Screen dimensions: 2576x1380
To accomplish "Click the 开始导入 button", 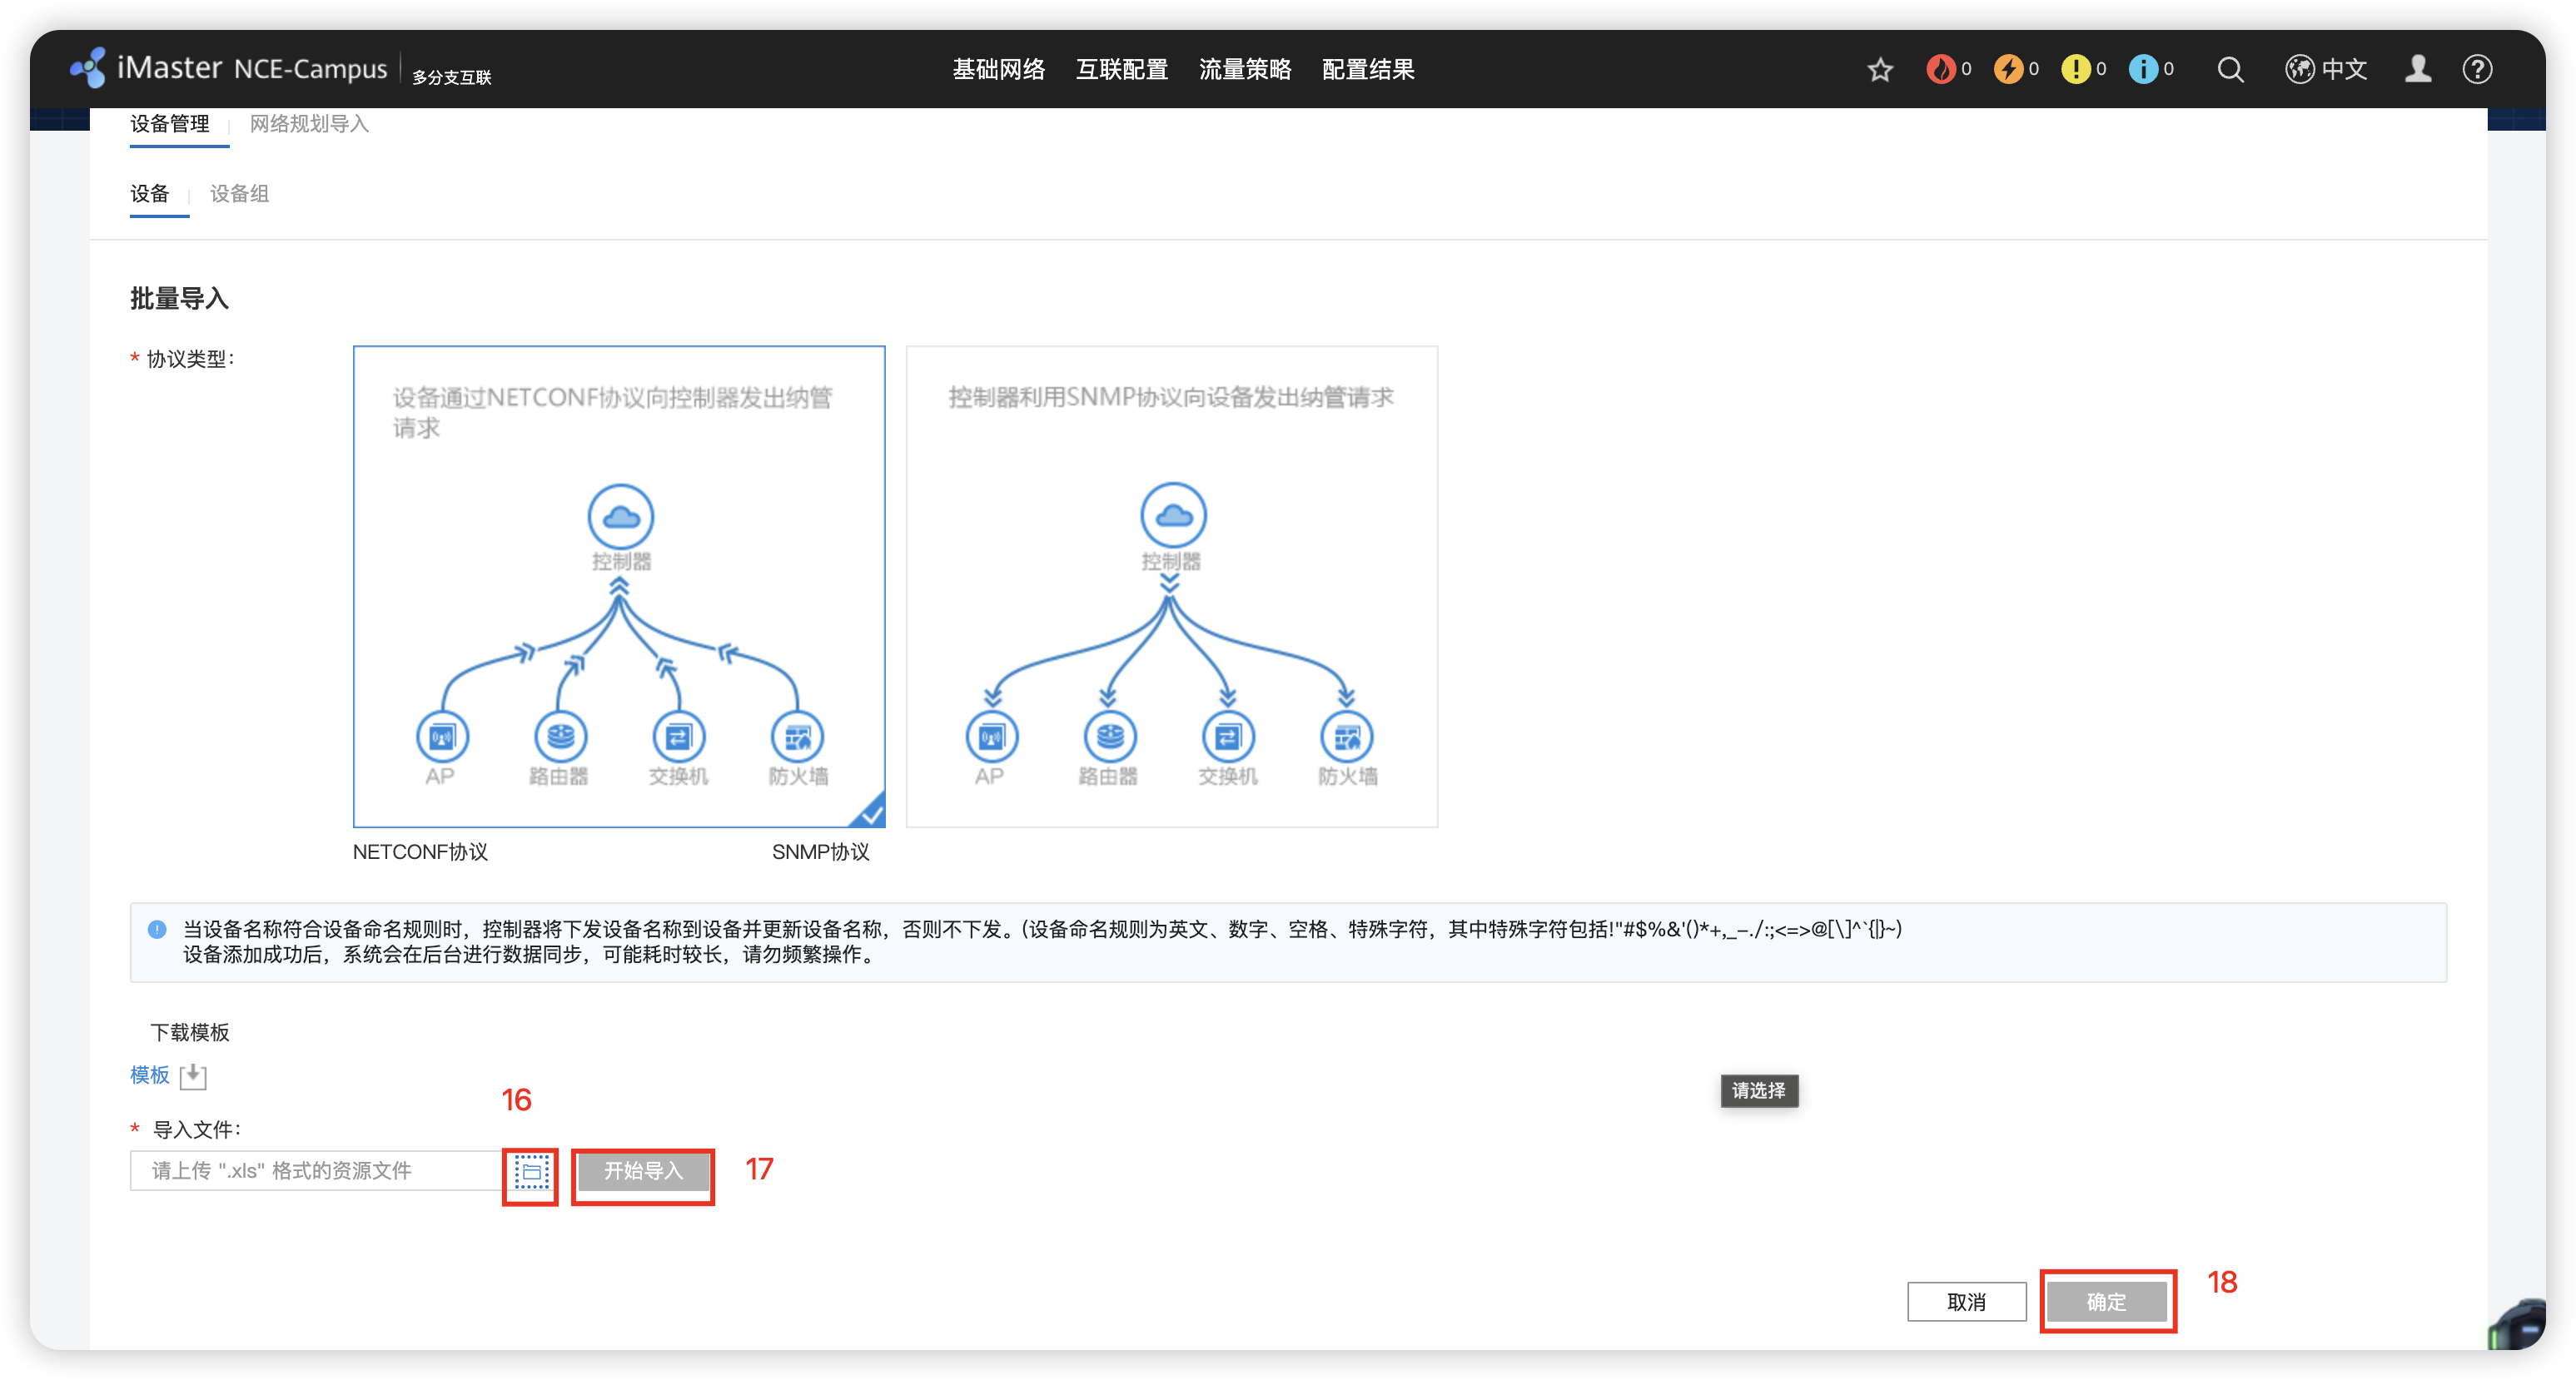I will point(643,1171).
